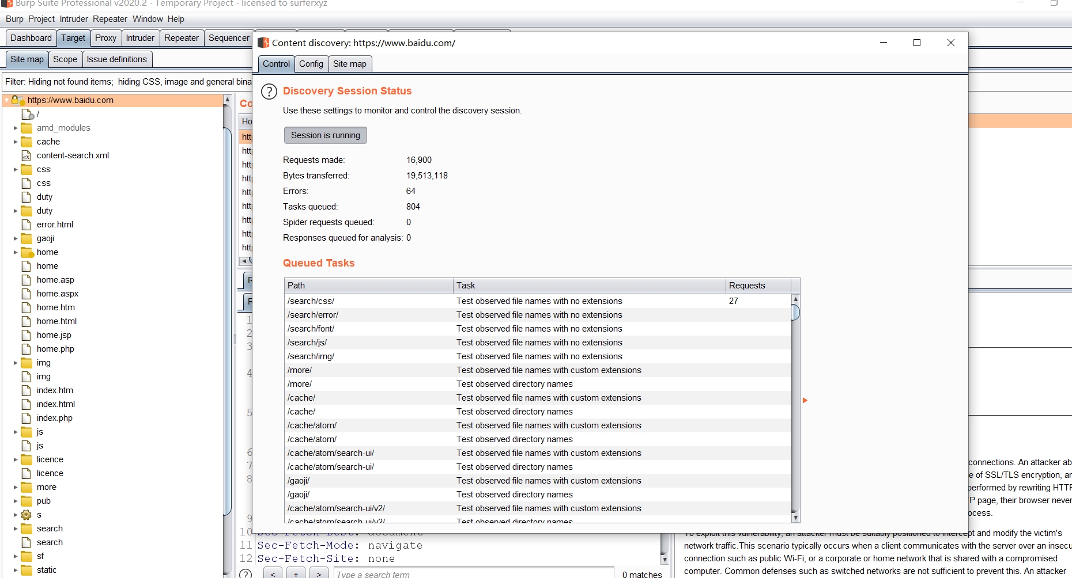Open the Window menu
The image size is (1072, 578).
point(148,19)
